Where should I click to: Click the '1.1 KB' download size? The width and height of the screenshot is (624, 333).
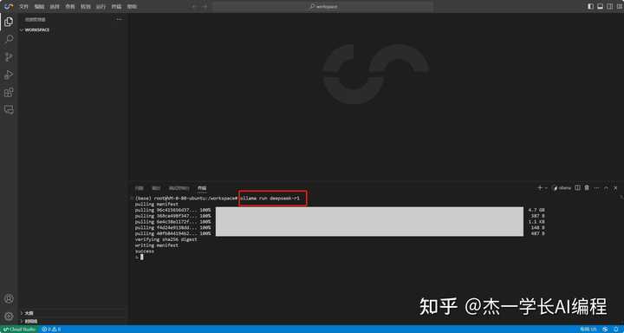[536, 221]
